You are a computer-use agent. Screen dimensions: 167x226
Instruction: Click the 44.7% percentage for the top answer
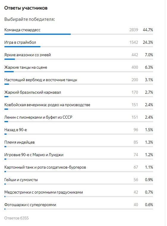[148, 30]
